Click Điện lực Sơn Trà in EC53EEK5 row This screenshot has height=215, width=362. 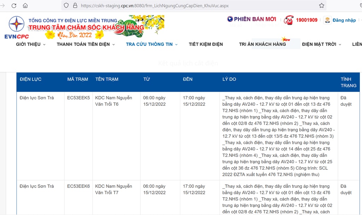tap(37, 98)
